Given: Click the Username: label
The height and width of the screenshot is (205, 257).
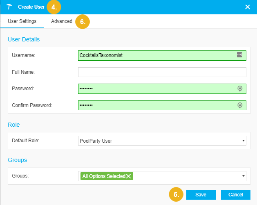Looking at the screenshot, I should coord(23,55).
